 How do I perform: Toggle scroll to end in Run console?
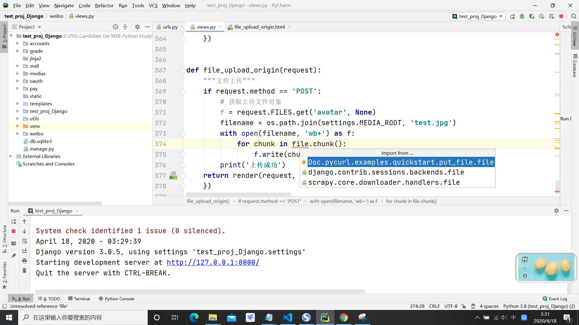point(24,251)
